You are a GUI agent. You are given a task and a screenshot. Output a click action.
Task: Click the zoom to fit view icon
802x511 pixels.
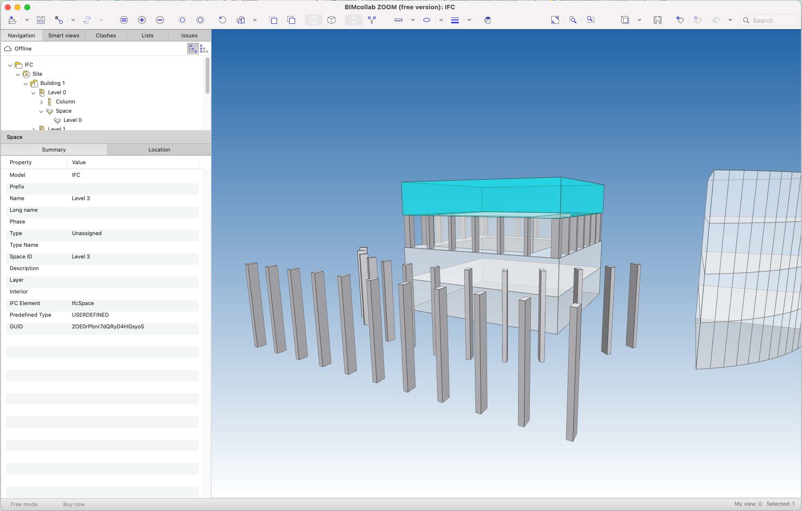pyautogui.click(x=555, y=20)
